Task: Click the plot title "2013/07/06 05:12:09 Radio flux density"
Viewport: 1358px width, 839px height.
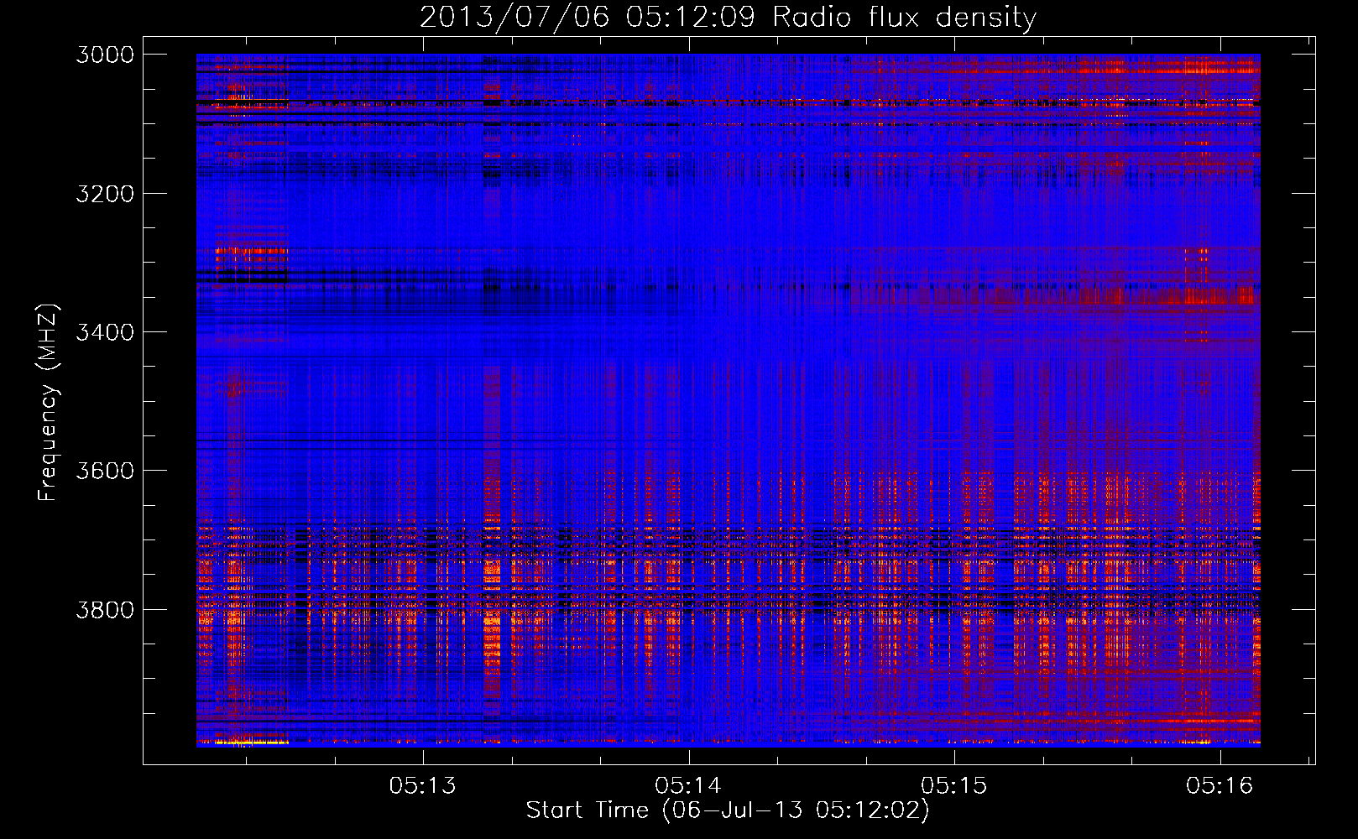Action: point(728,17)
